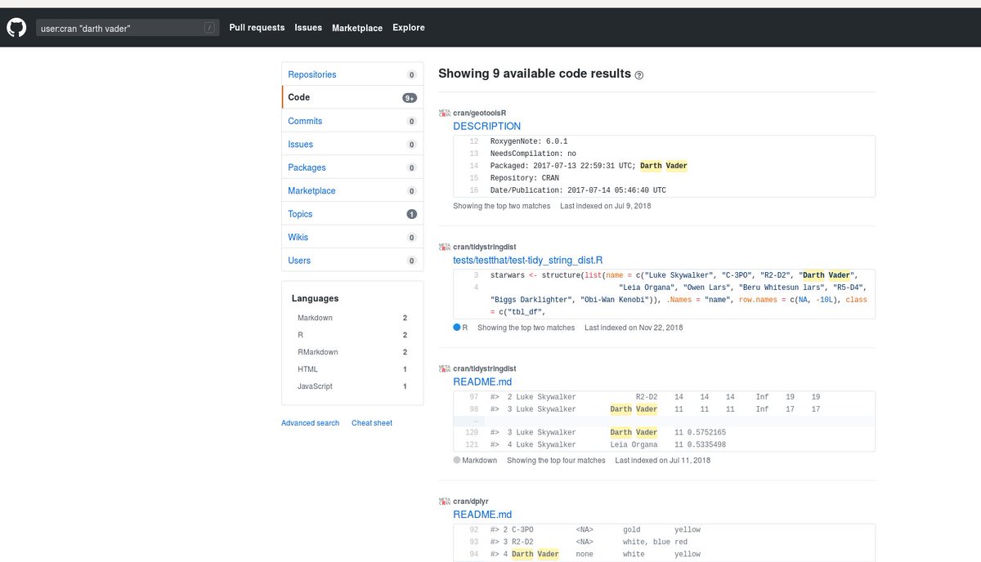Viewport: 981px width, 562px height.
Task: Open README.md under cran/tidystringdist
Action: click(x=482, y=381)
